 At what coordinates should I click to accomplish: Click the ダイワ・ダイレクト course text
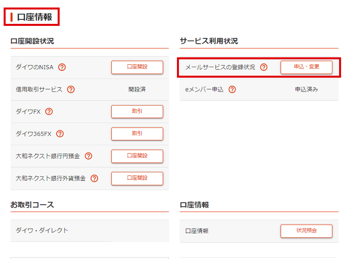tap(42, 230)
